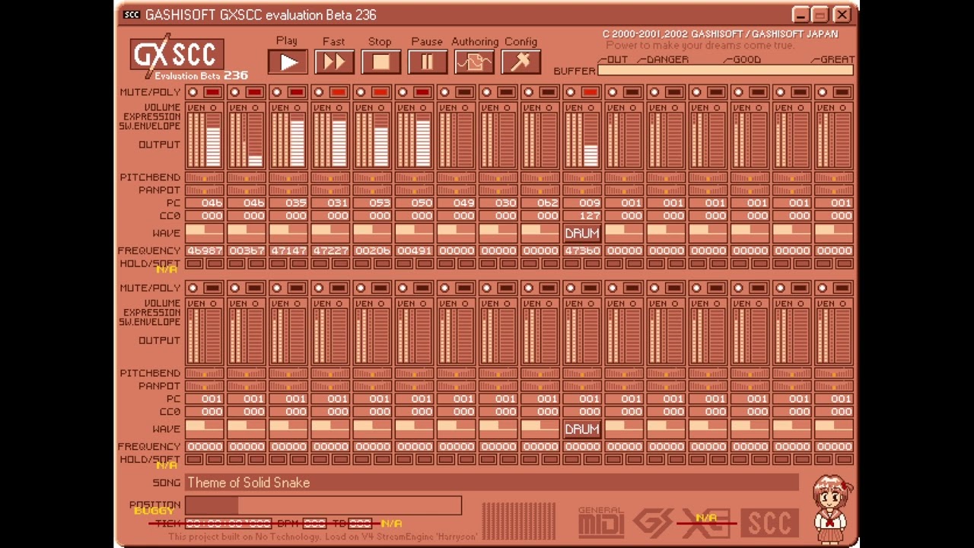Toggle the Soft button under frequency 47147
974x548 pixels.
coord(298,263)
